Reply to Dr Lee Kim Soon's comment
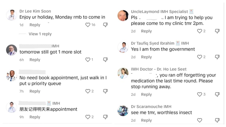226x127 pixels. (x=35, y=25)
